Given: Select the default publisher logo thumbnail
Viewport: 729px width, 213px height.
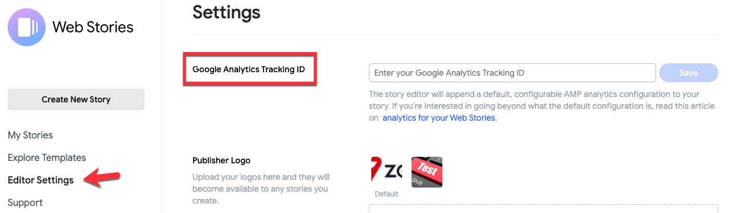Looking at the screenshot, I should coord(387,172).
